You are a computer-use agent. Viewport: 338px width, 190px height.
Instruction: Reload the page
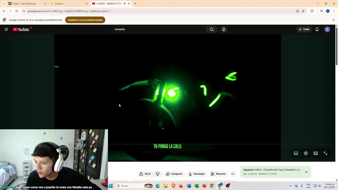[16, 11]
